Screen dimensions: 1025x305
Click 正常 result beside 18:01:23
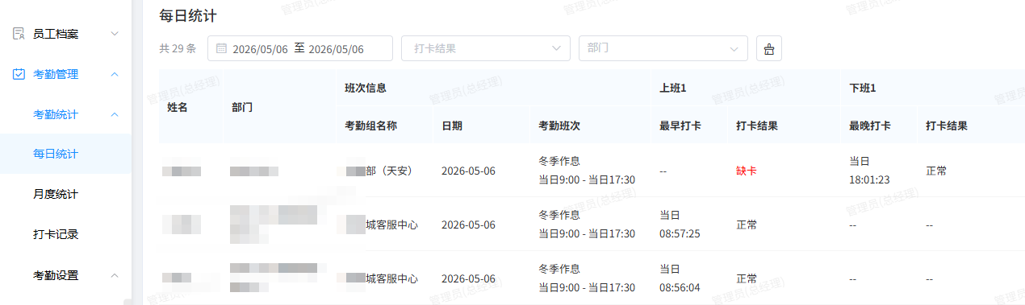(x=936, y=171)
